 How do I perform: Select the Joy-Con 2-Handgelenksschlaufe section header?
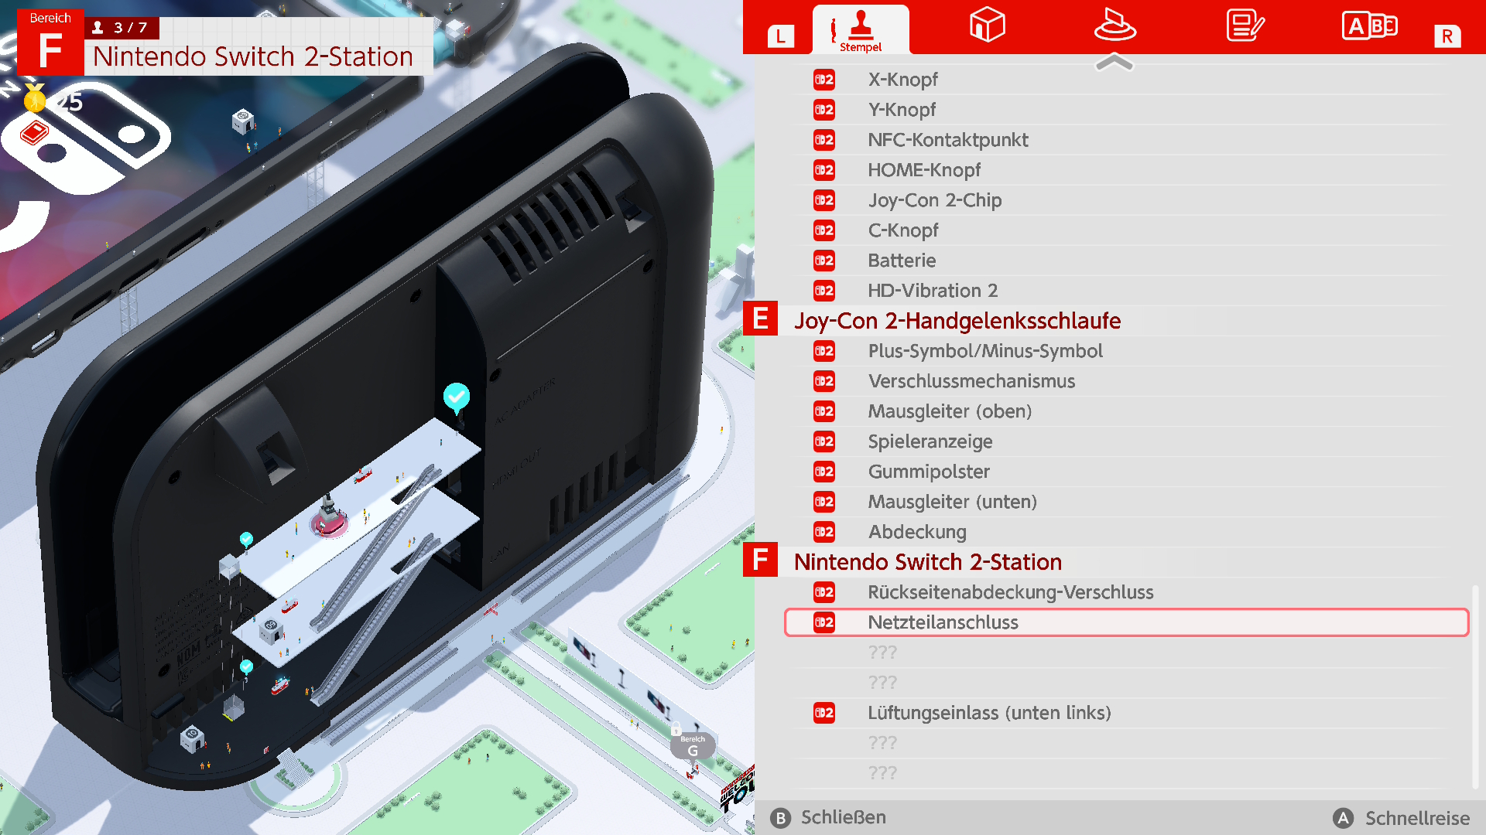(957, 321)
